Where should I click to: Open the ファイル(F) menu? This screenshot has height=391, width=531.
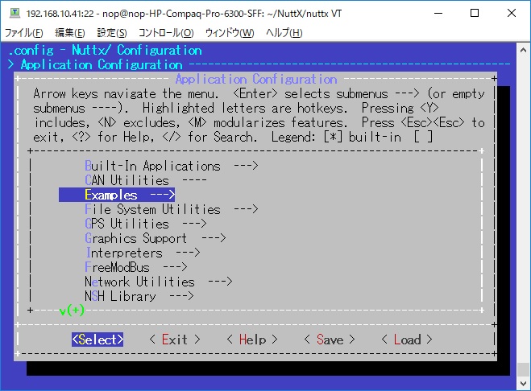tap(23, 33)
